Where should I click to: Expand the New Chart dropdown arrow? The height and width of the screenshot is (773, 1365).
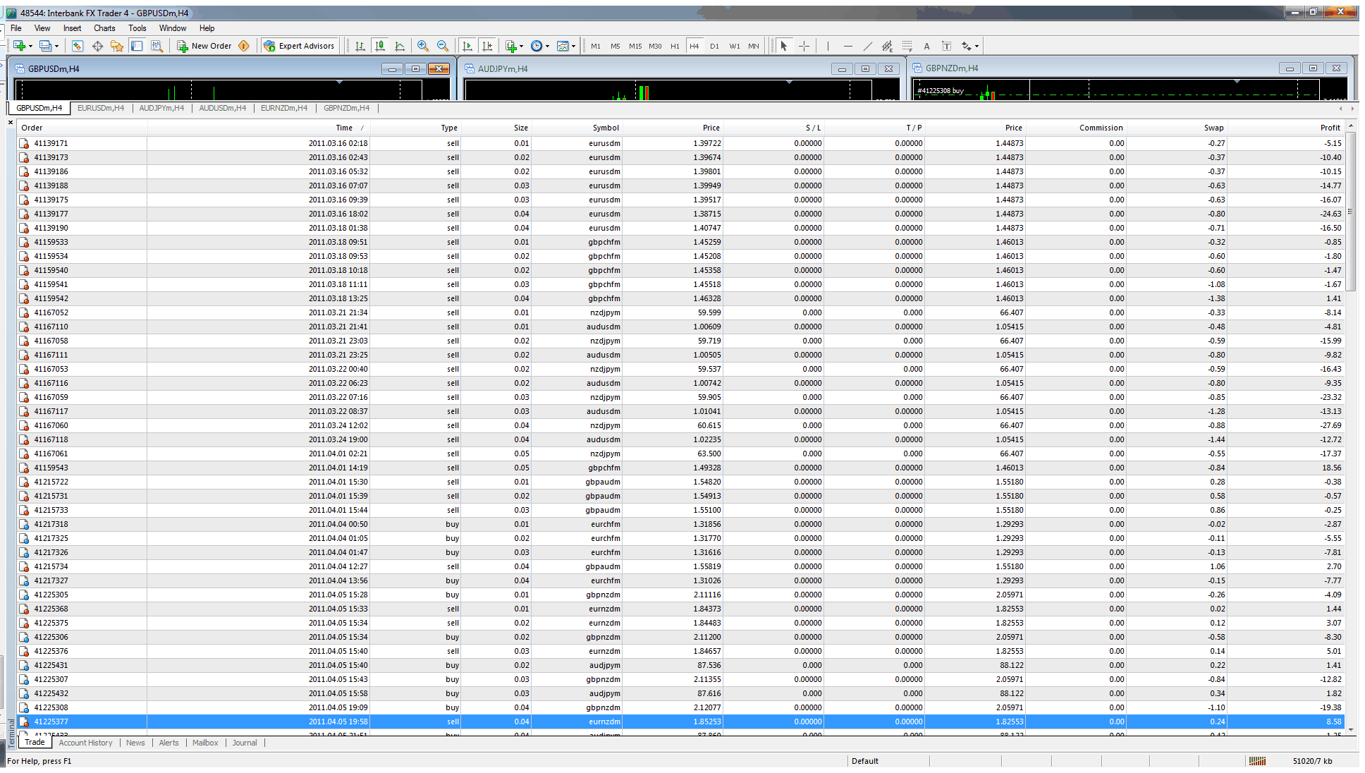(30, 47)
